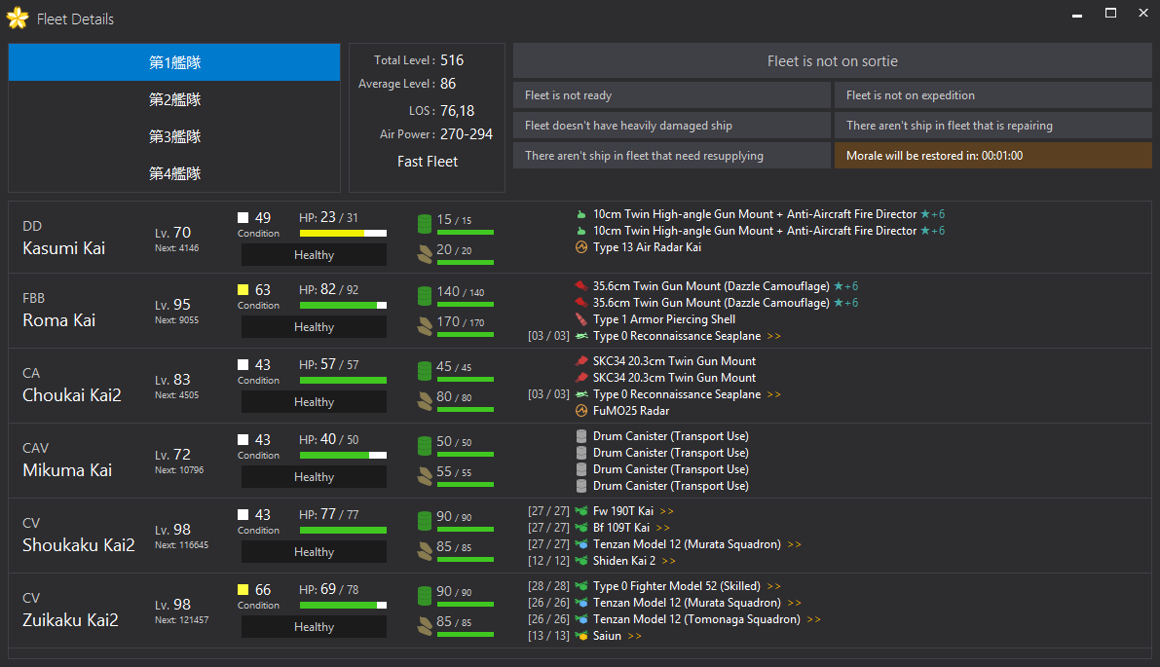Click the Type 13 Air Radar Kai icon
1160x667 pixels.
click(581, 247)
